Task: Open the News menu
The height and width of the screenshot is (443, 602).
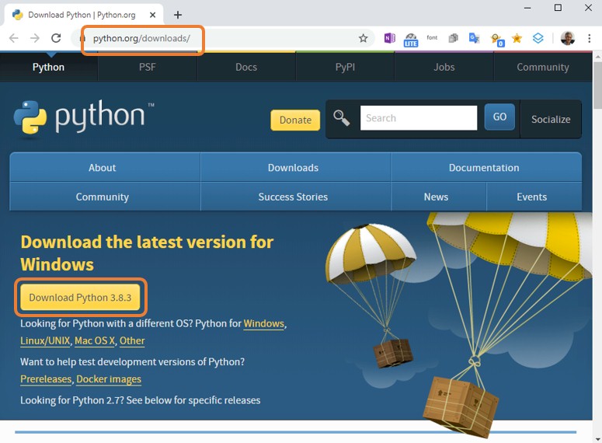Action: tap(436, 197)
